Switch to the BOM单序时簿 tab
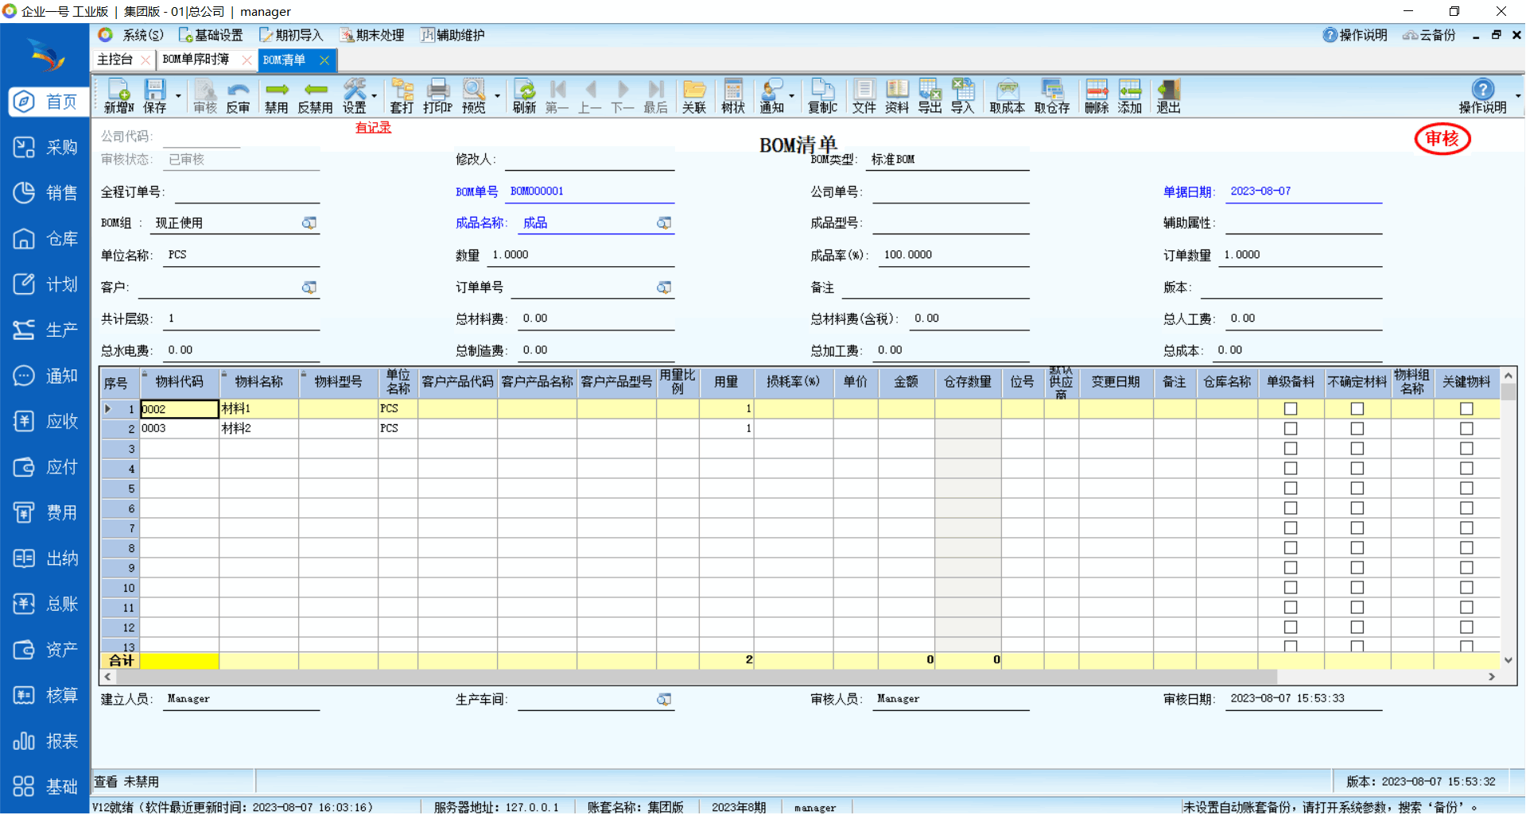 tap(196, 60)
